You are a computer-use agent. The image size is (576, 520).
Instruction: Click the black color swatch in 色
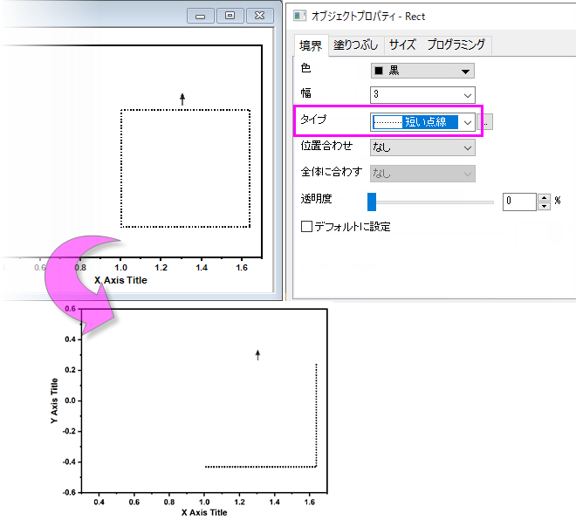pyautogui.click(x=379, y=71)
